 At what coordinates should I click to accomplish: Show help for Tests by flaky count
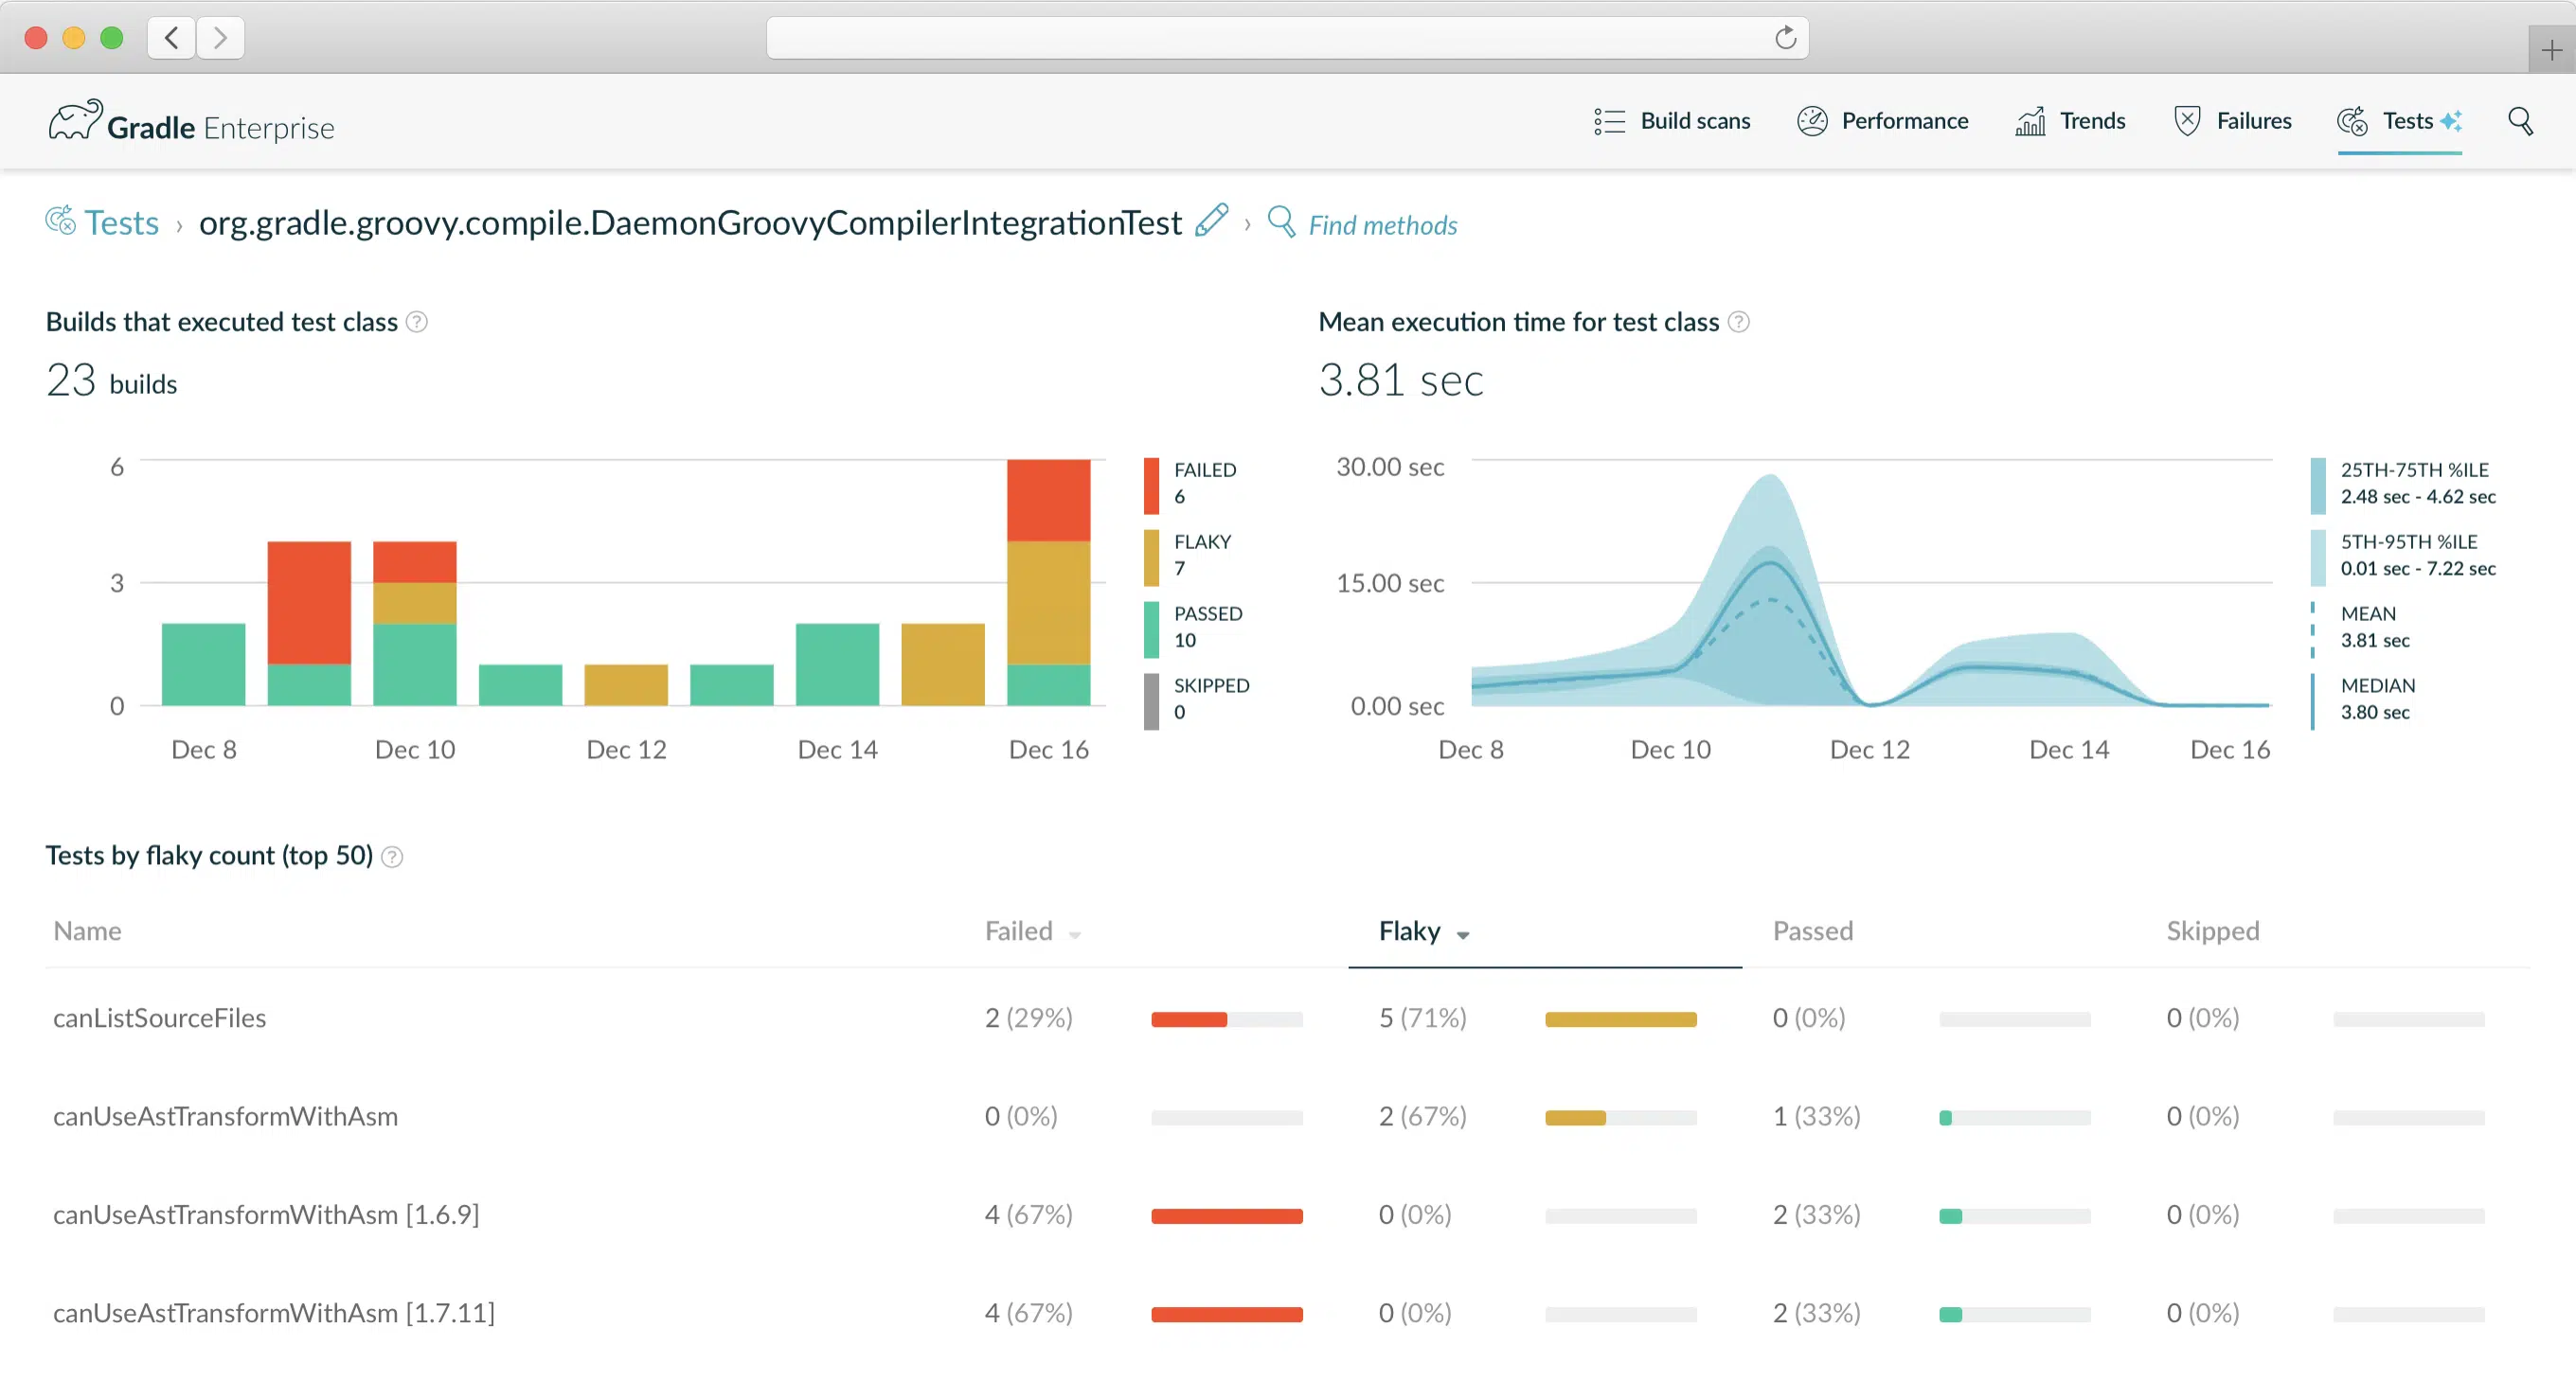392,857
